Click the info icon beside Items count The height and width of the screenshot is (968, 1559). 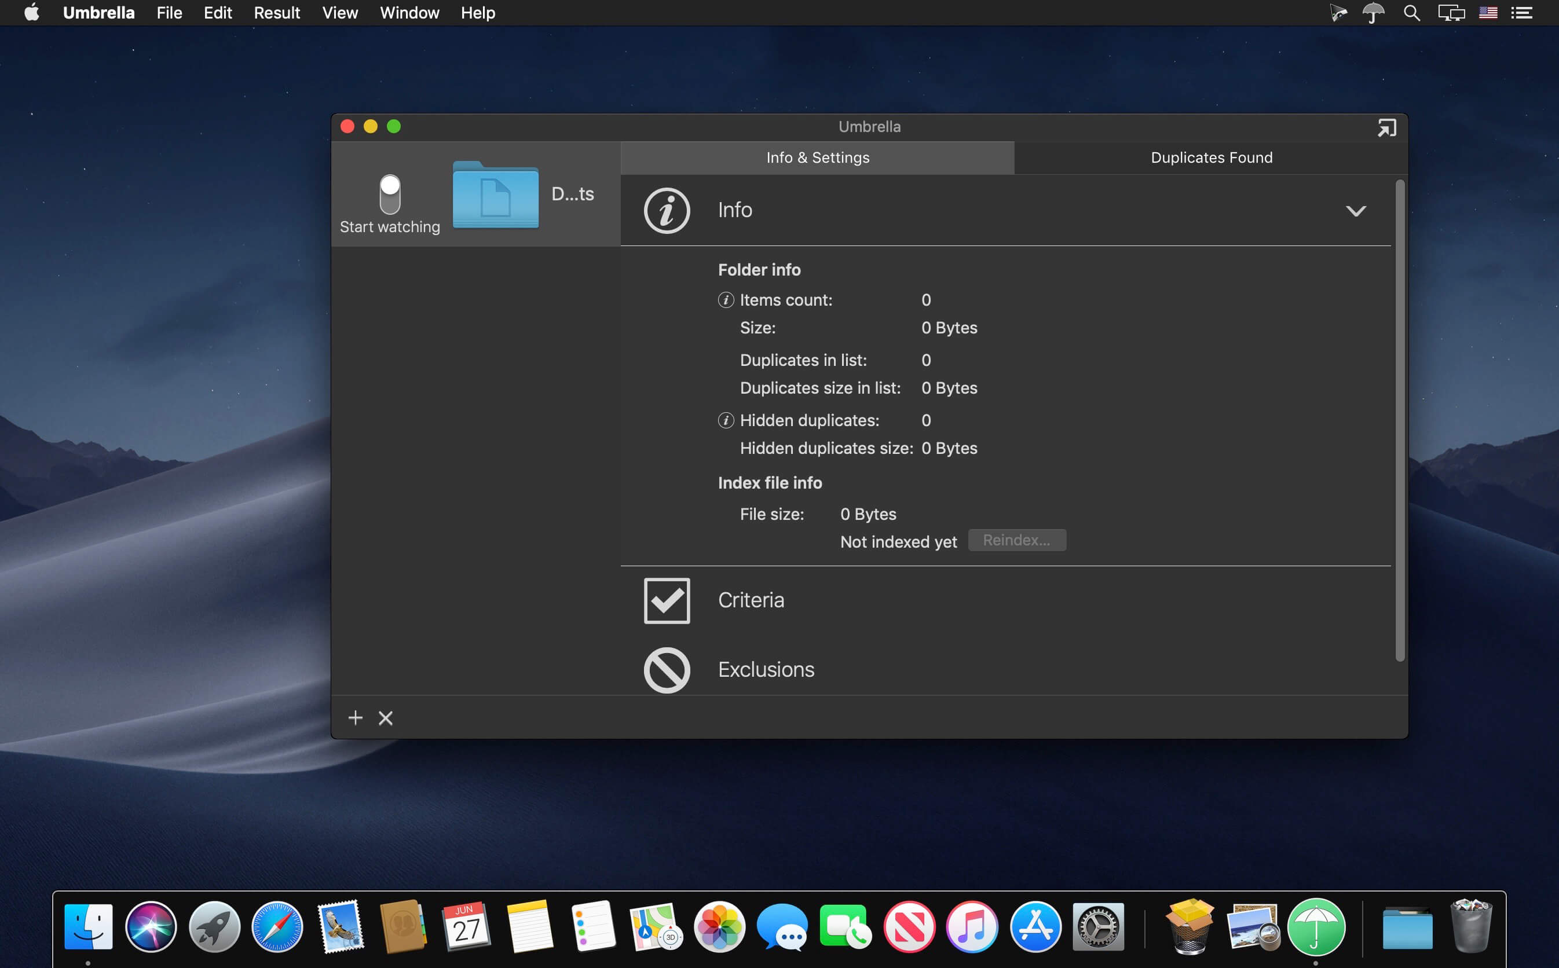coord(726,300)
